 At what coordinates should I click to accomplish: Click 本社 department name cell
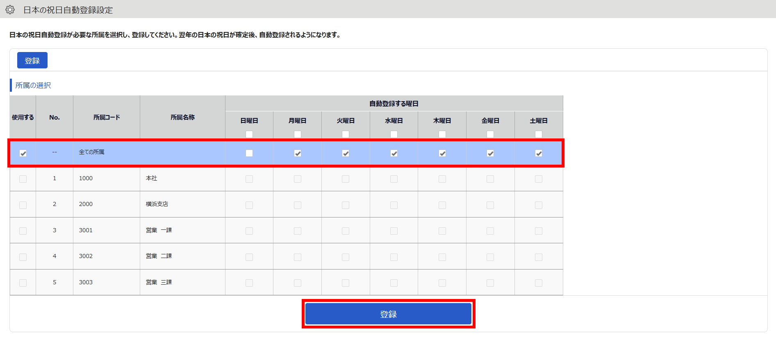pyautogui.click(x=182, y=178)
